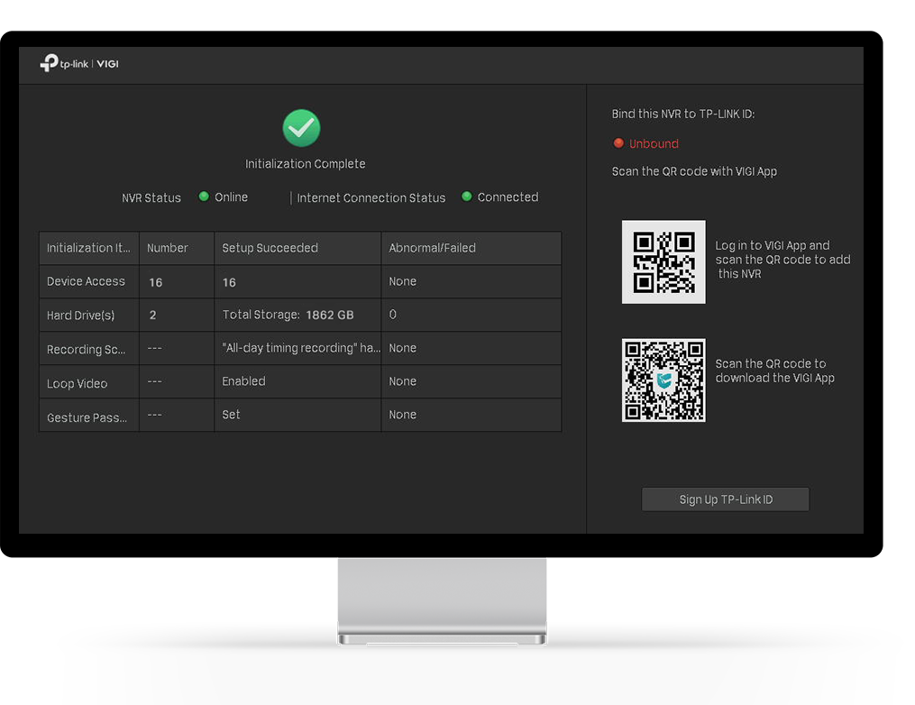Click the Setup Succeeded column header

click(297, 248)
